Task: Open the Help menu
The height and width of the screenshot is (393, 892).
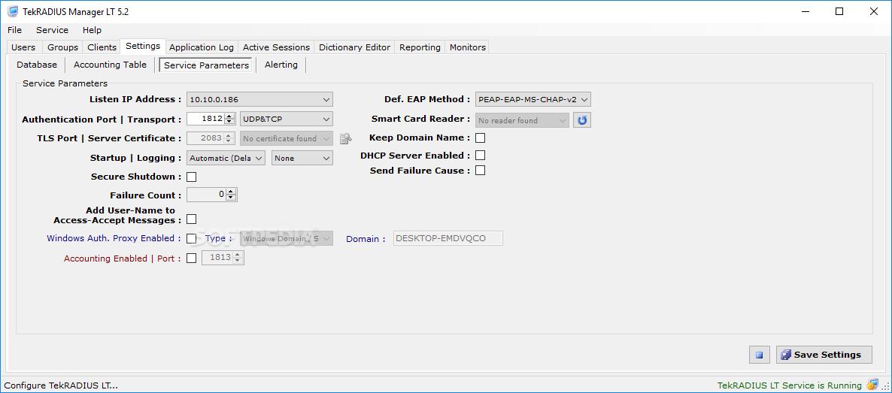Action: [x=93, y=30]
